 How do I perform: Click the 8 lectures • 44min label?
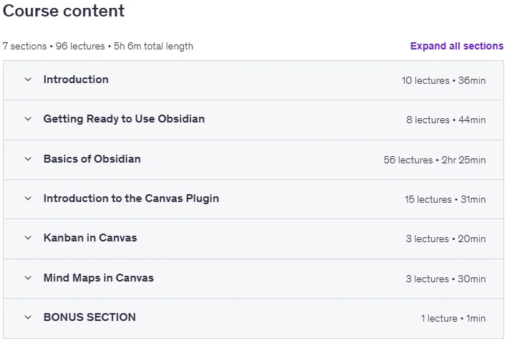coord(446,120)
